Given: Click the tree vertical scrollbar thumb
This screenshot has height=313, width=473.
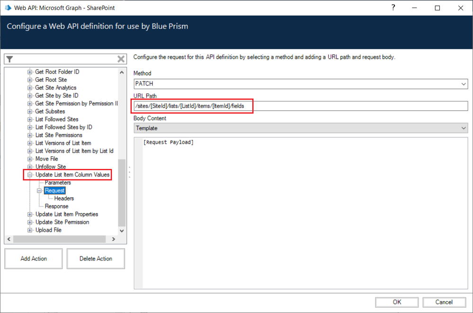Looking at the screenshot, I should click(122, 193).
